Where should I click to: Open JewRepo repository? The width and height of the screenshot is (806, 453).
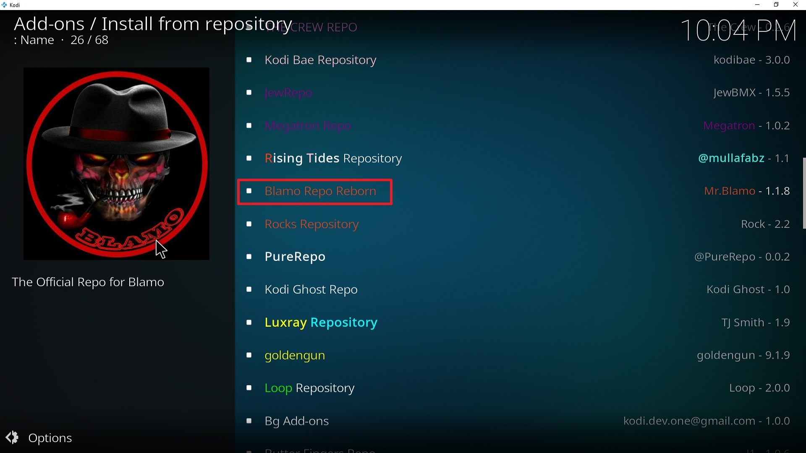[520, 93]
